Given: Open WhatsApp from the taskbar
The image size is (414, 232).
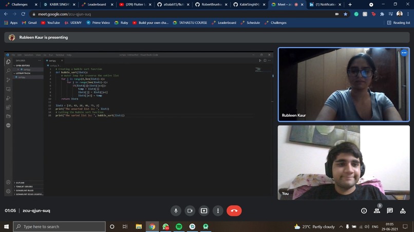Looking at the screenshot, I should tap(165, 226).
